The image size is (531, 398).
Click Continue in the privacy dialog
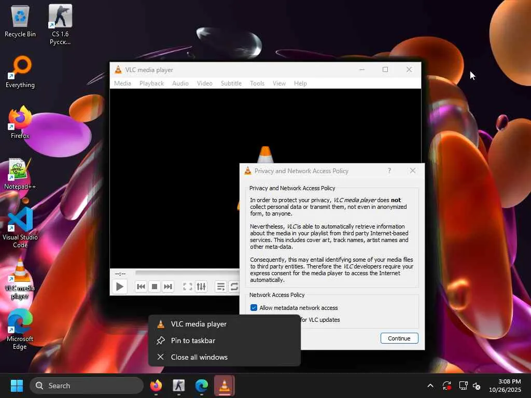(x=399, y=338)
